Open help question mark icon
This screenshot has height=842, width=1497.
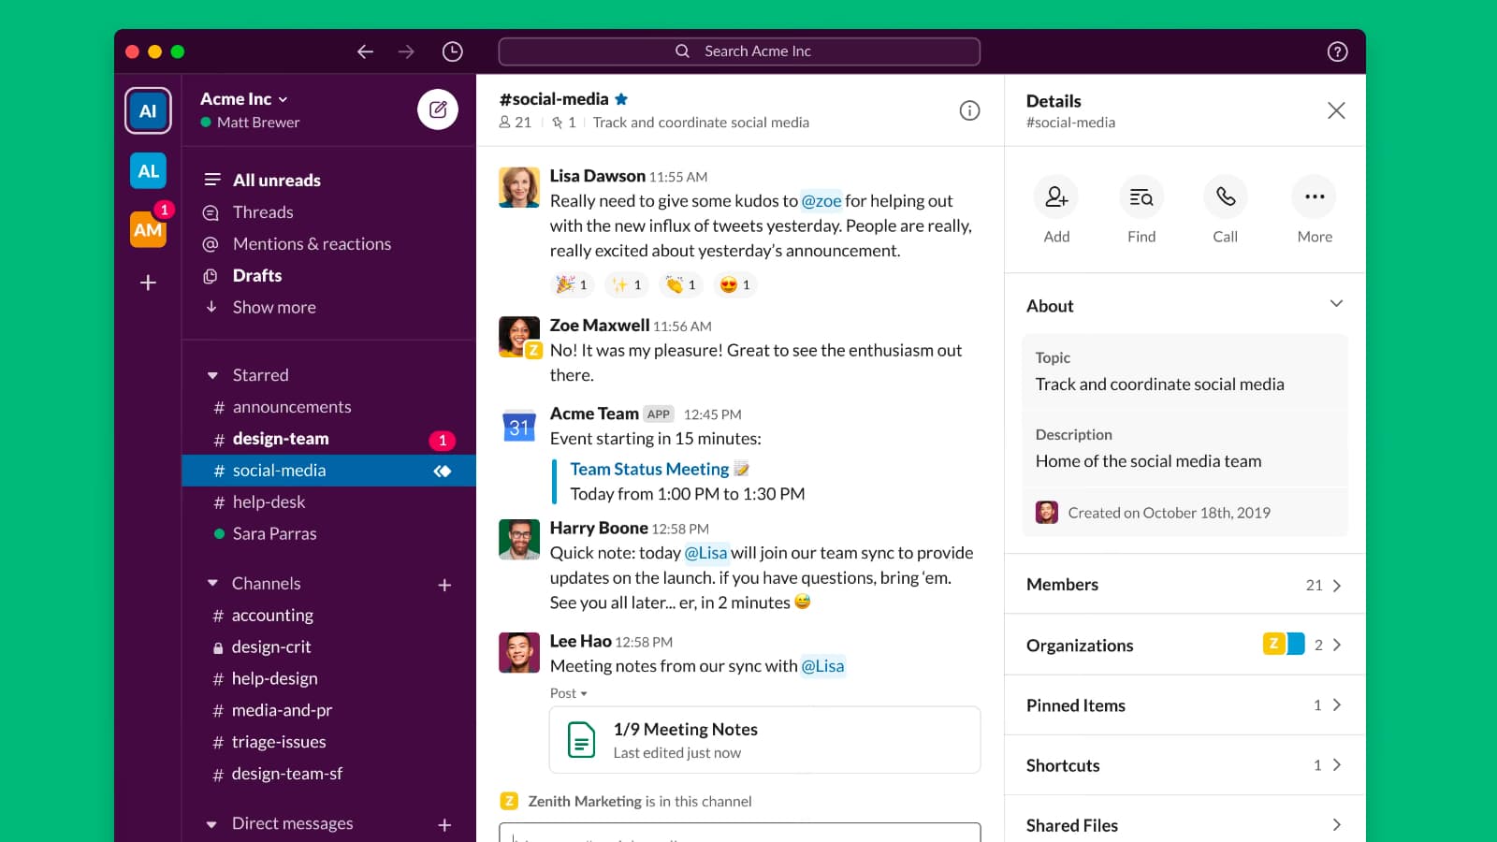click(x=1337, y=51)
